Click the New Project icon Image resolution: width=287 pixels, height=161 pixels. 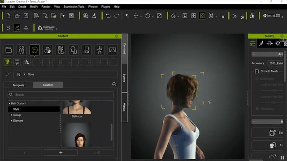coord(9,16)
